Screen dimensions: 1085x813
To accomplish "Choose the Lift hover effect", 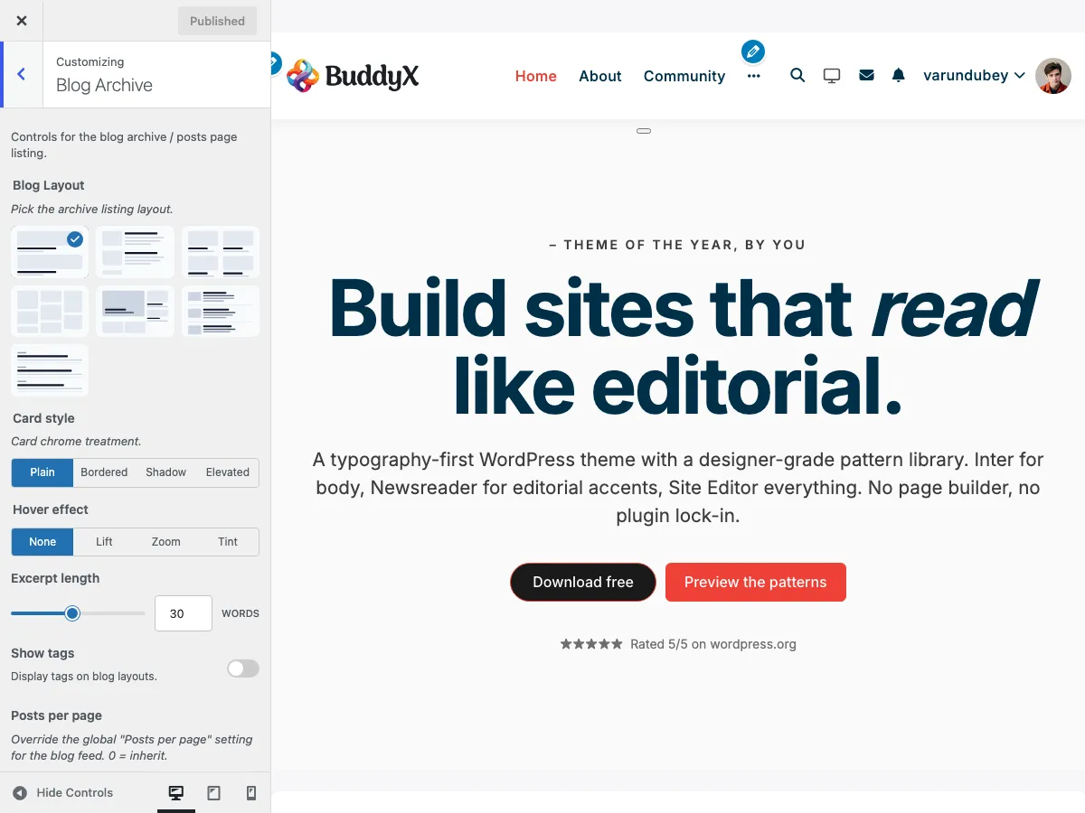I will pos(104,542).
